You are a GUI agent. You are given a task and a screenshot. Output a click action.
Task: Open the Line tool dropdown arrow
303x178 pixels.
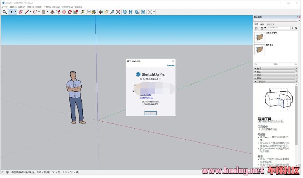(x=31, y=12)
